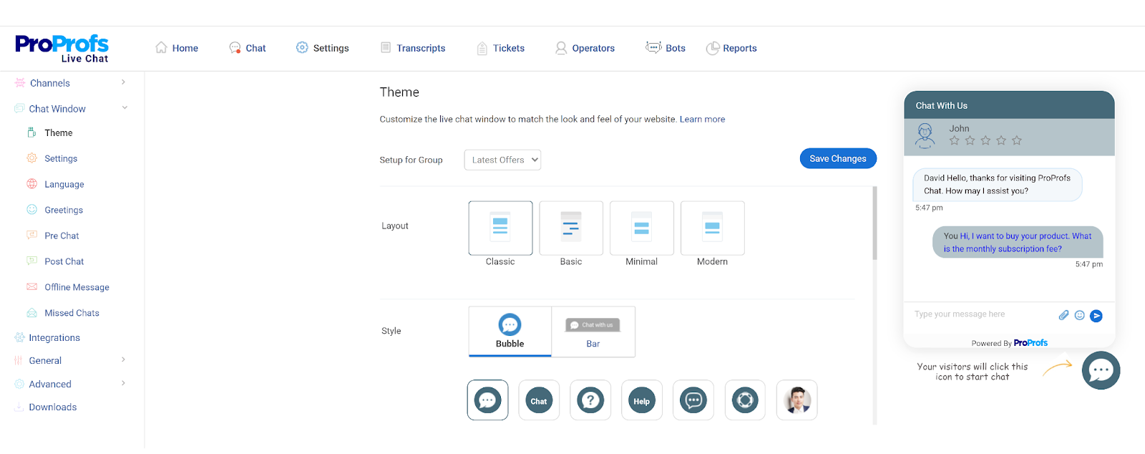Click the Home house icon
The image size is (1145, 454).
(161, 47)
